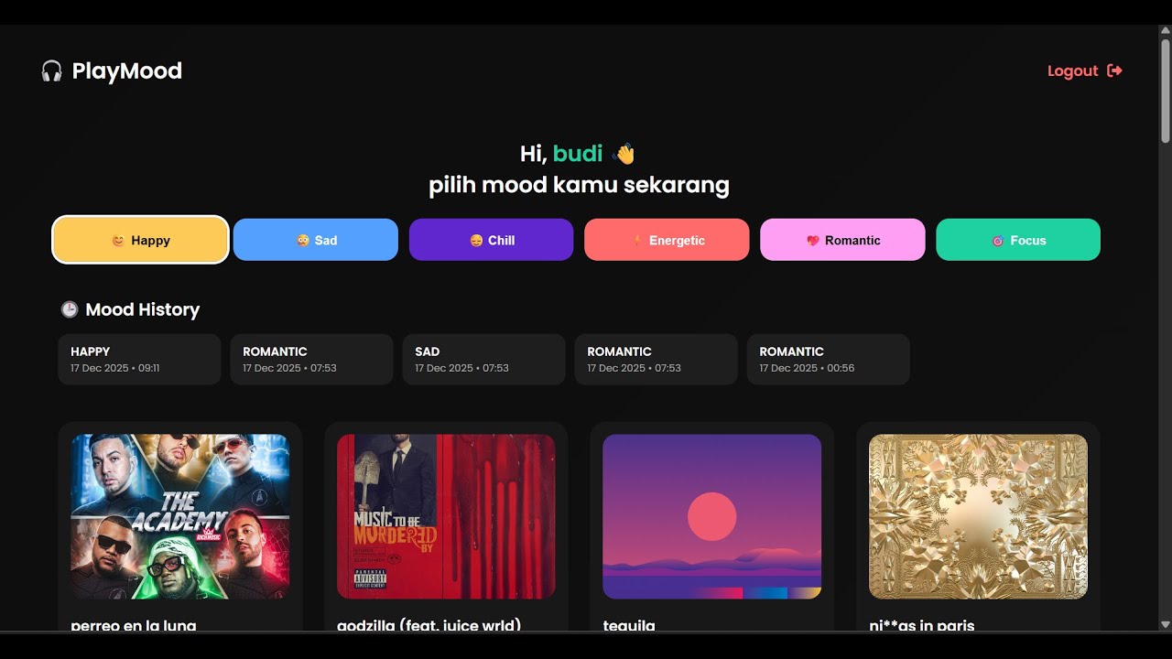Screen dimensions: 1172x659
Task: Open the SAD history entry from 07:53
Action: point(483,359)
